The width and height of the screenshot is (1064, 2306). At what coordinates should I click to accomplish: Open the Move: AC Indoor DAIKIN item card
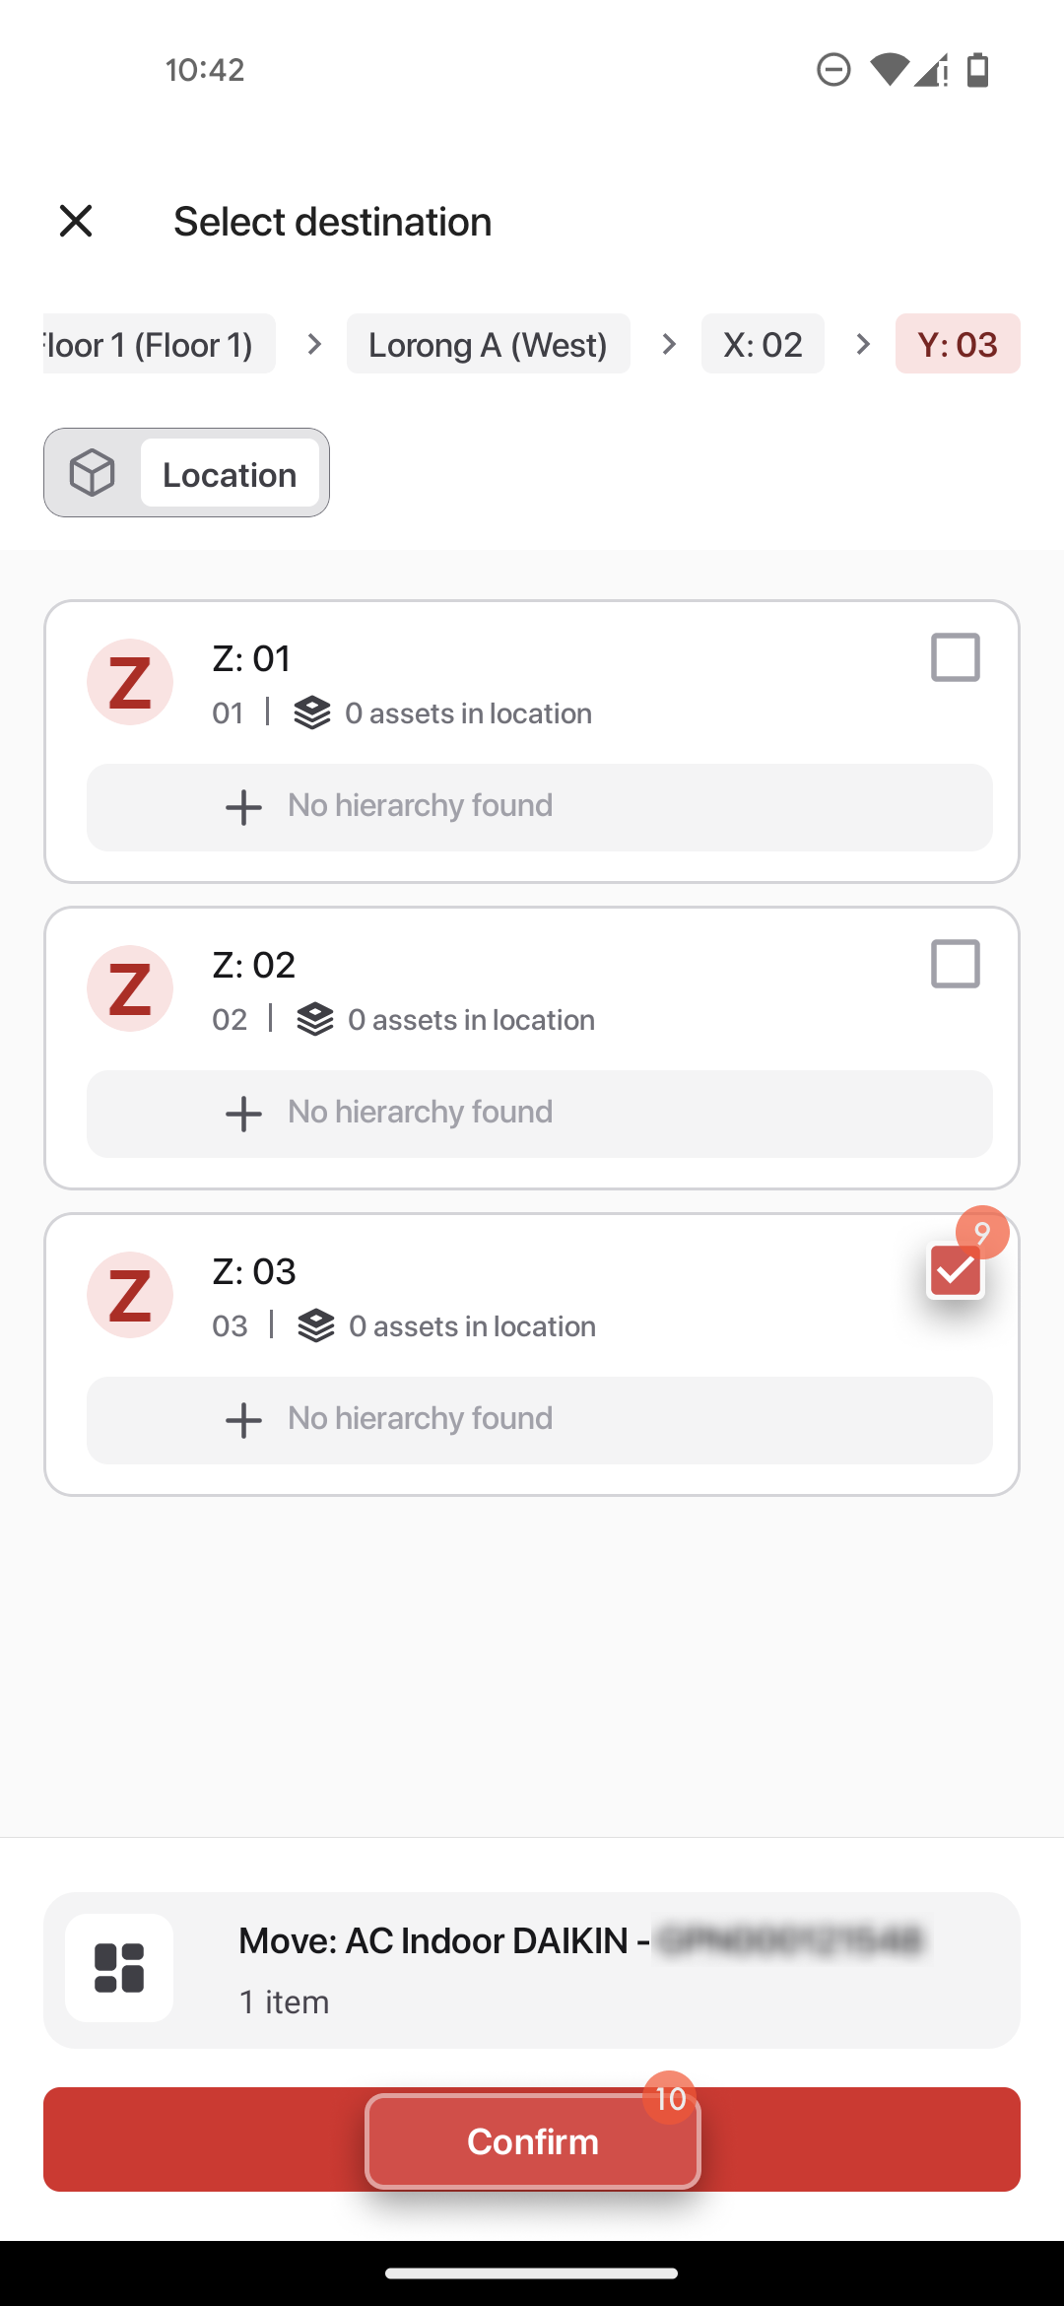coord(532,1970)
